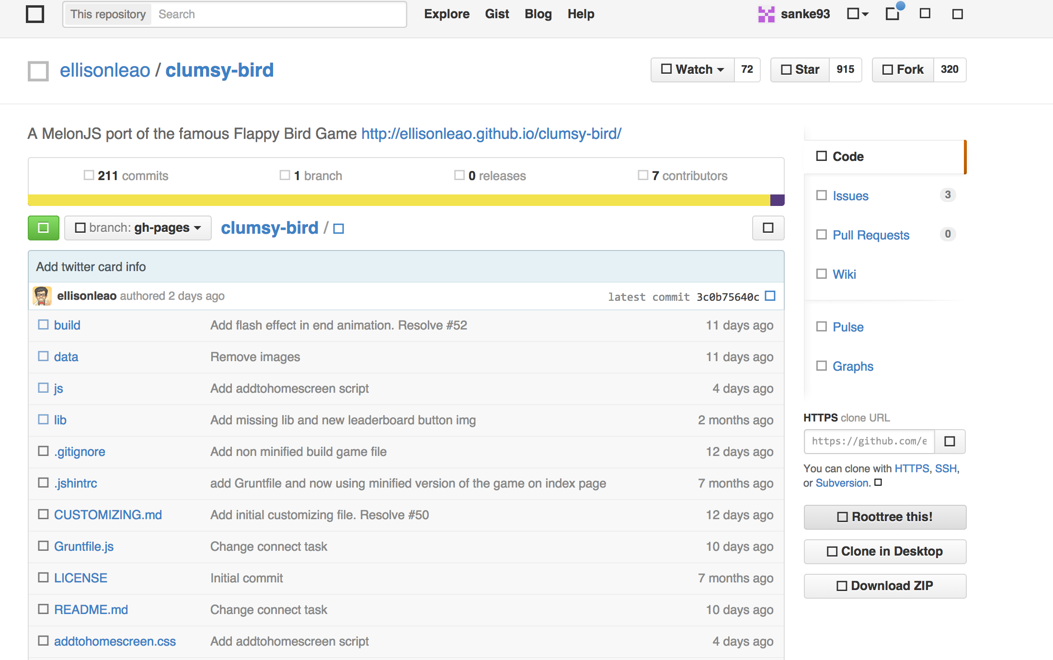The image size is (1053, 660).
Task: Click the green compare and review button
Action: coord(43,228)
